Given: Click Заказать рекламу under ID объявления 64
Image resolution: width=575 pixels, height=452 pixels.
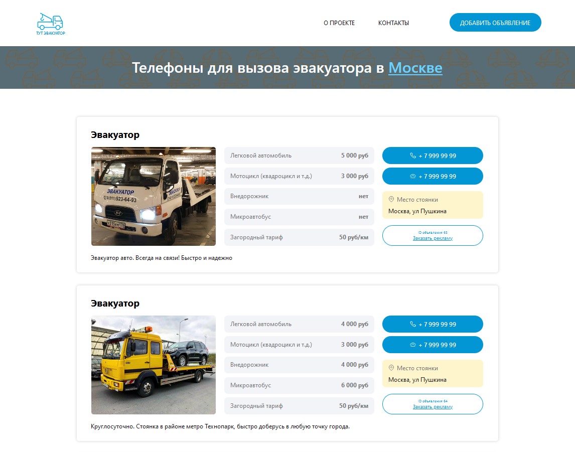Looking at the screenshot, I should (x=433, y=407).
